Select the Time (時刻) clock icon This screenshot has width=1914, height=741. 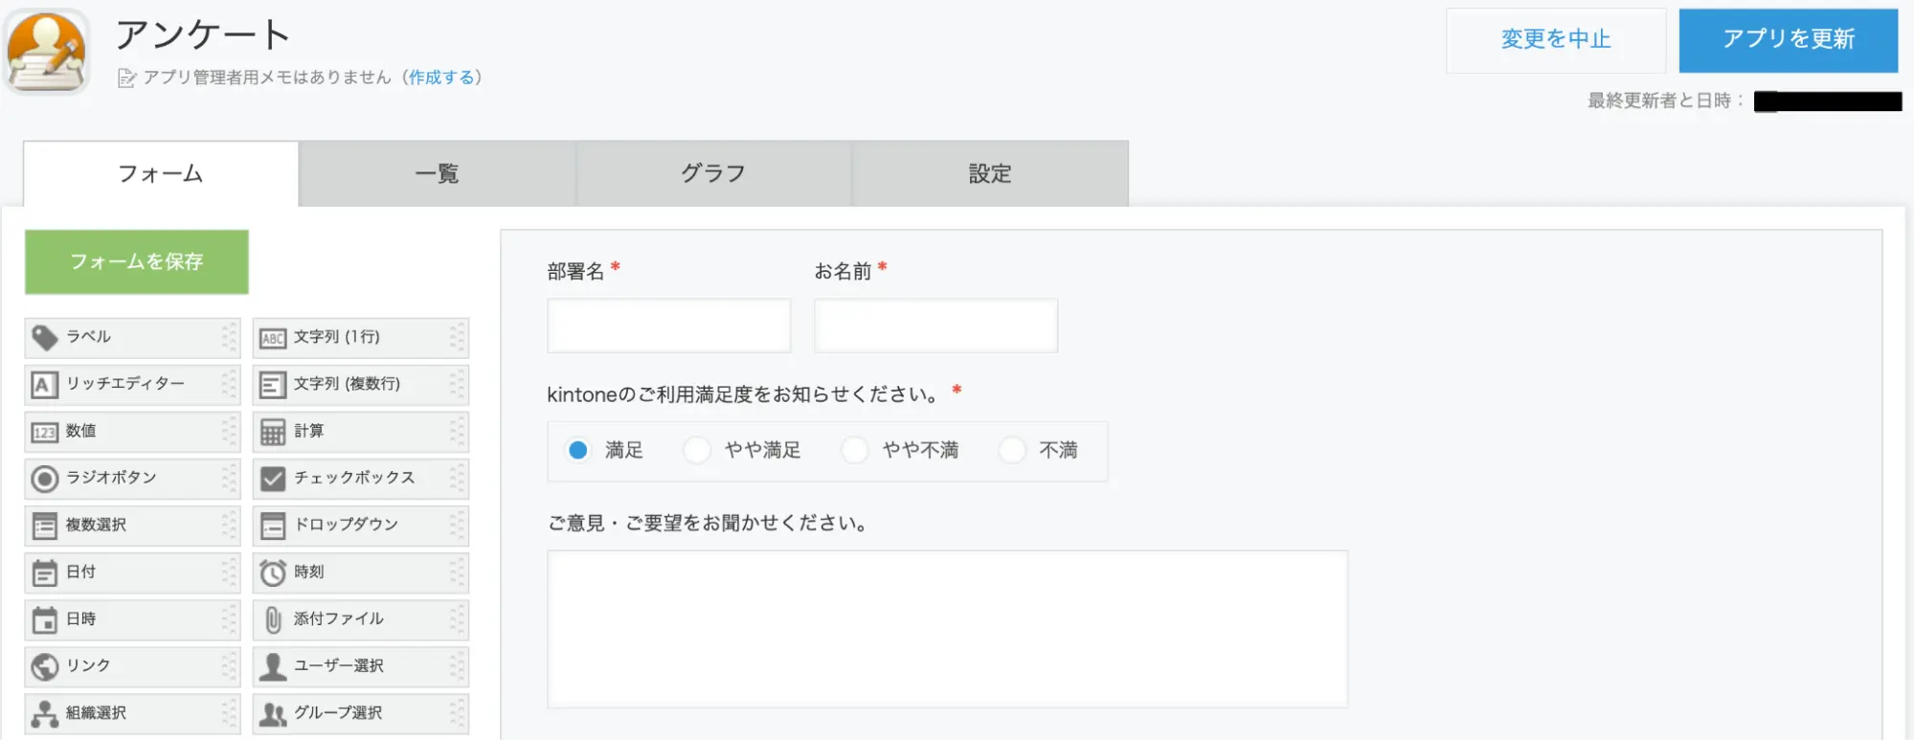pos(273,573)
